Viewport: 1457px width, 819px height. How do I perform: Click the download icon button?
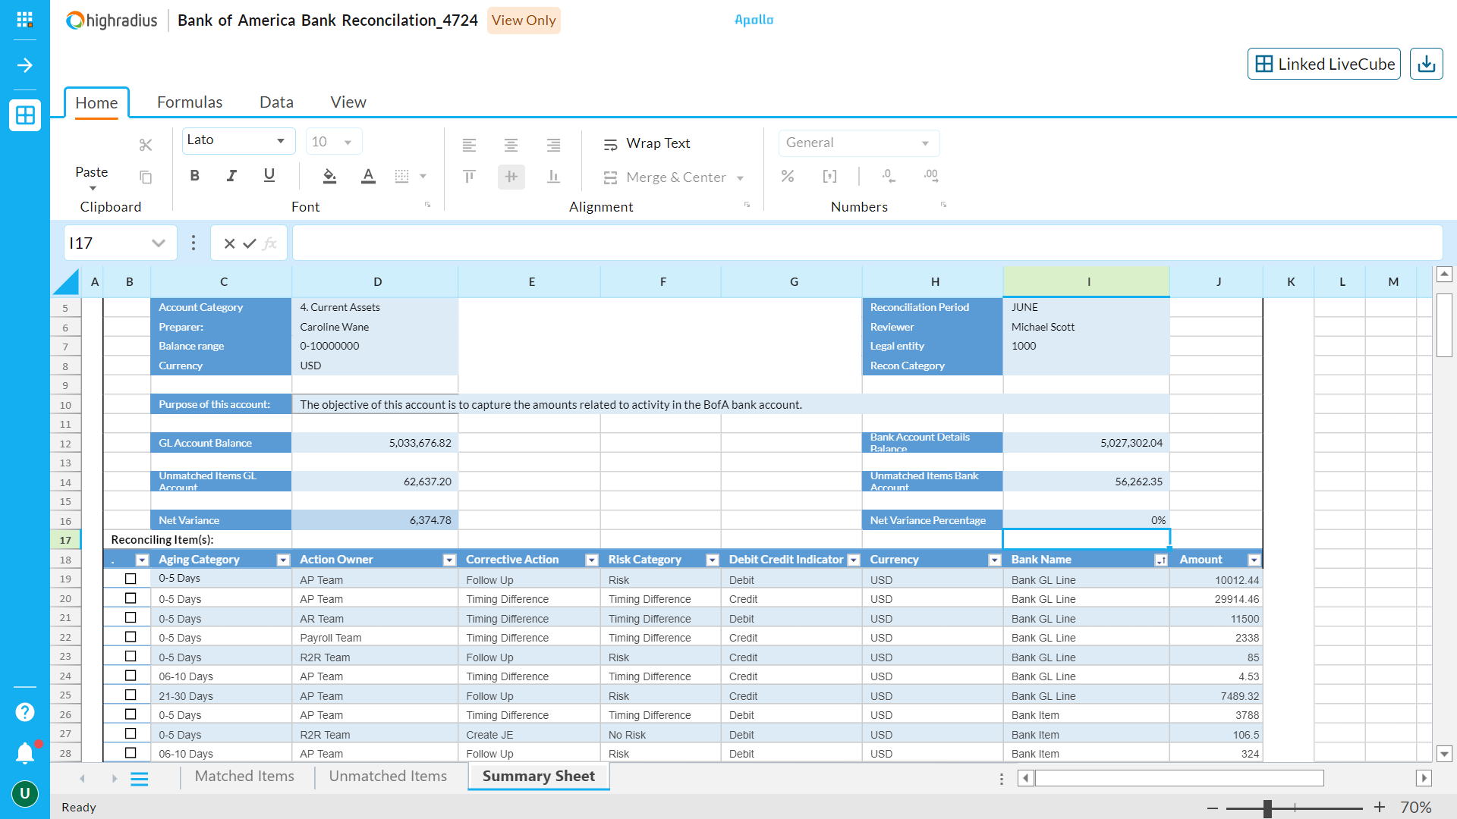[1426, 64]
